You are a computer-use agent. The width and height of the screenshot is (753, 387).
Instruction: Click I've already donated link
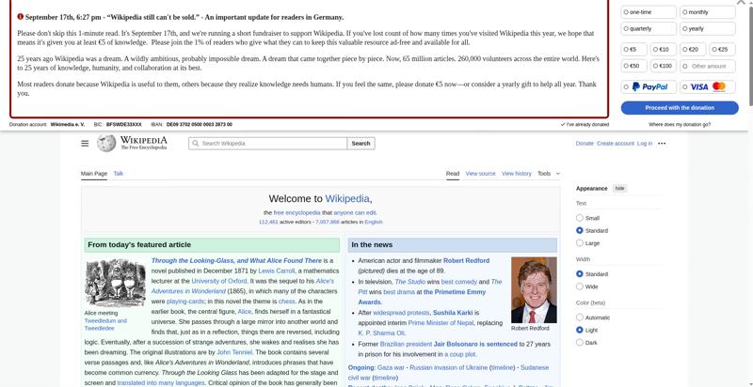pos(585,125)
